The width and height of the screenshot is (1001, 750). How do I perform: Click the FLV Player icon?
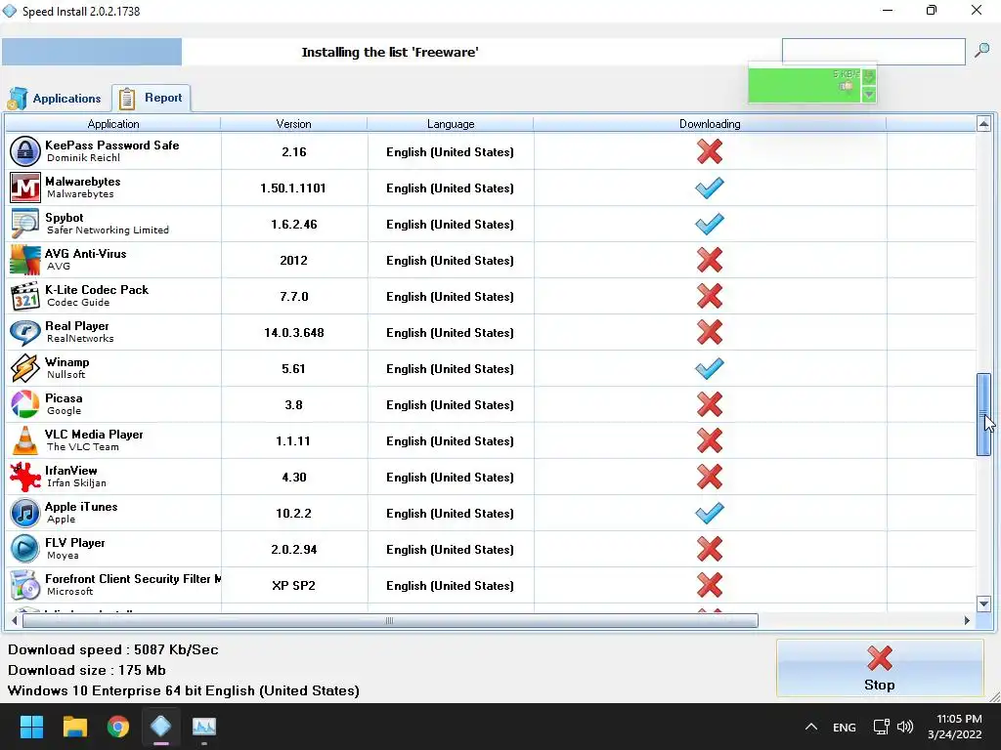pos(24,549)
